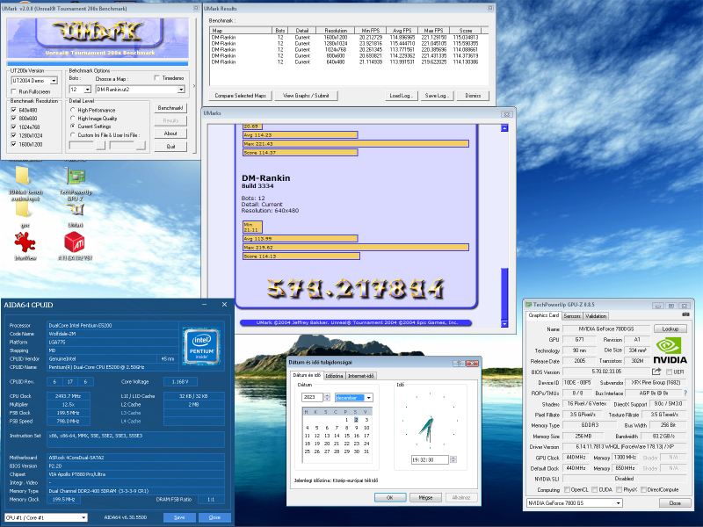Toggle the 1600x1200 benchmark resolution checkbox
Screen dimensions: 703x527
(13, 144)
